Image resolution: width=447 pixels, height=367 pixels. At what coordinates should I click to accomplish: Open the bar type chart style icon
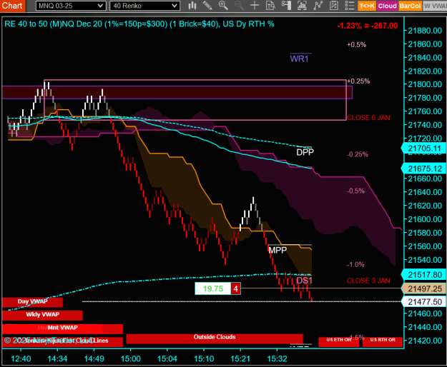click(192, 6)
